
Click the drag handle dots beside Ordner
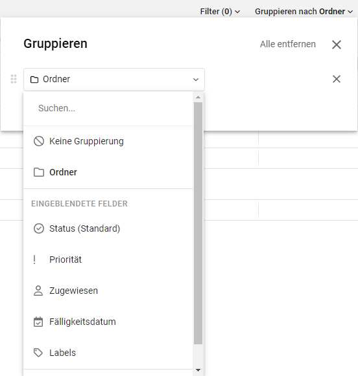tap(14, 79)
